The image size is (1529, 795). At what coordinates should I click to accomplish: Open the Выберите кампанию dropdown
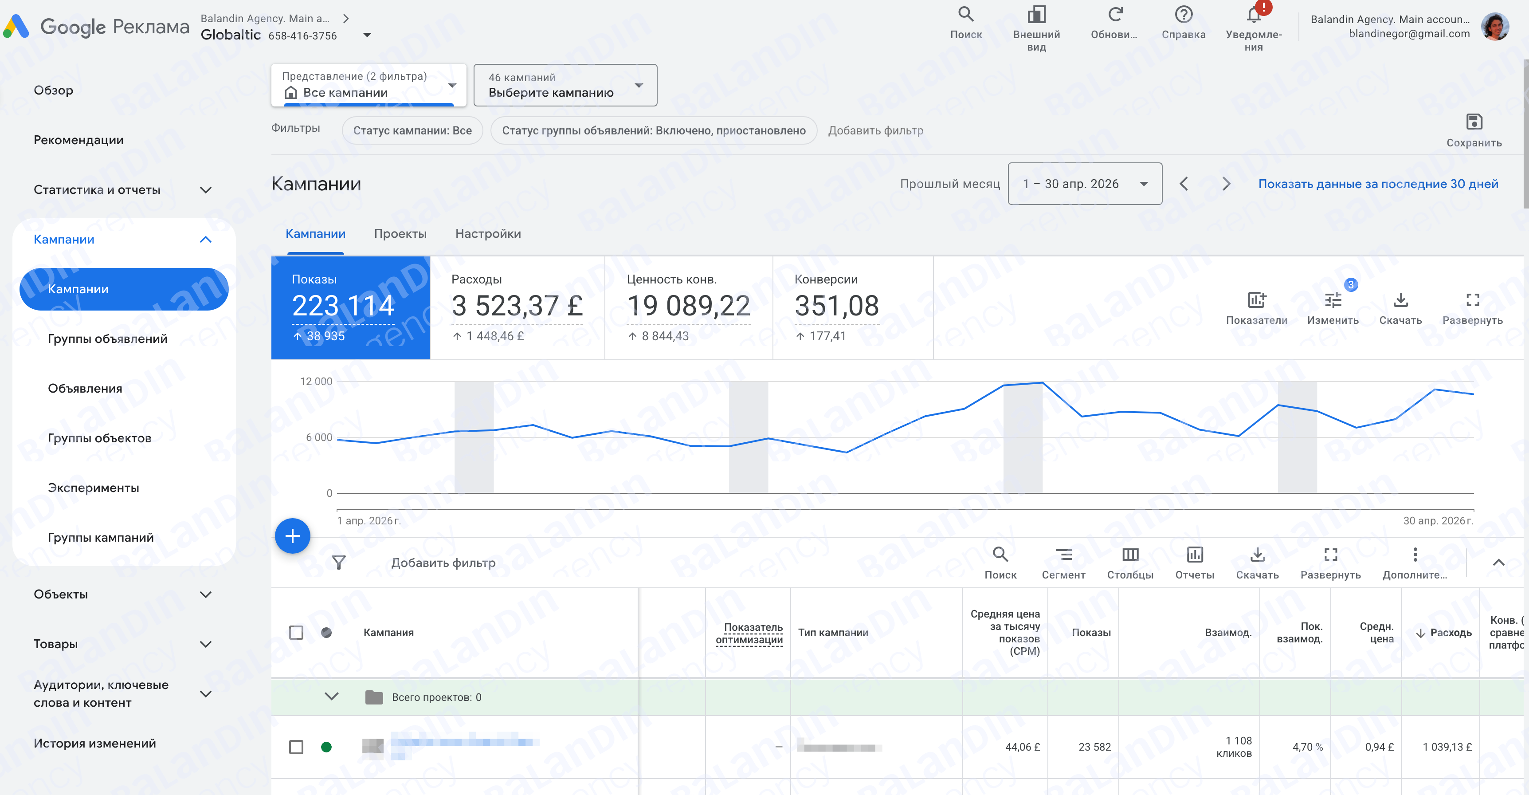(565, 85)
